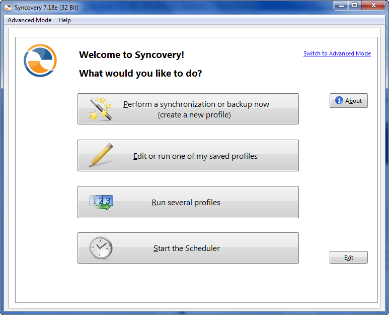Maximize the Syncovery window

pos(355,6)
